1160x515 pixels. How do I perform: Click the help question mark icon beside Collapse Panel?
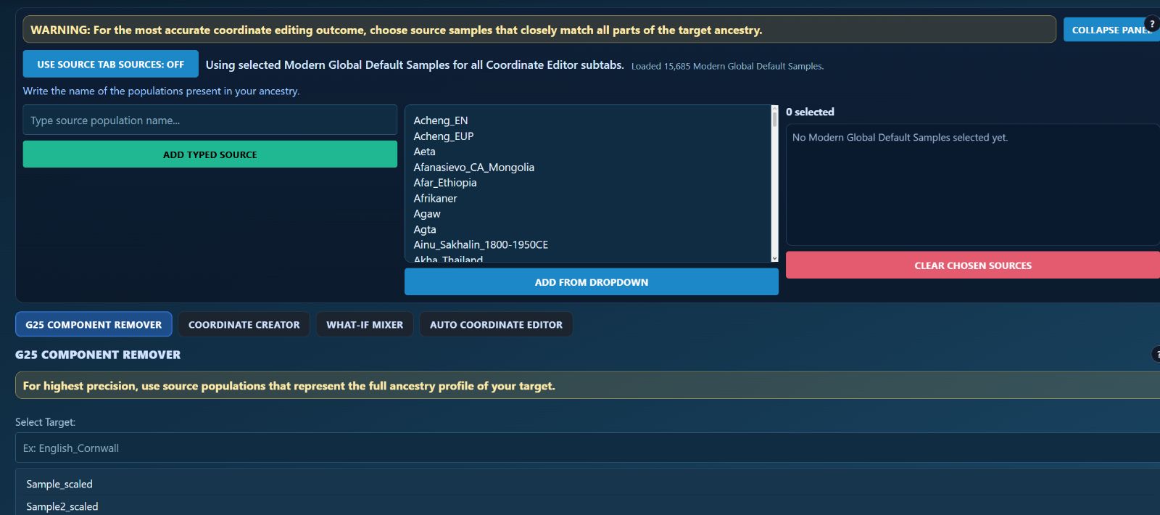(1151, 24)
